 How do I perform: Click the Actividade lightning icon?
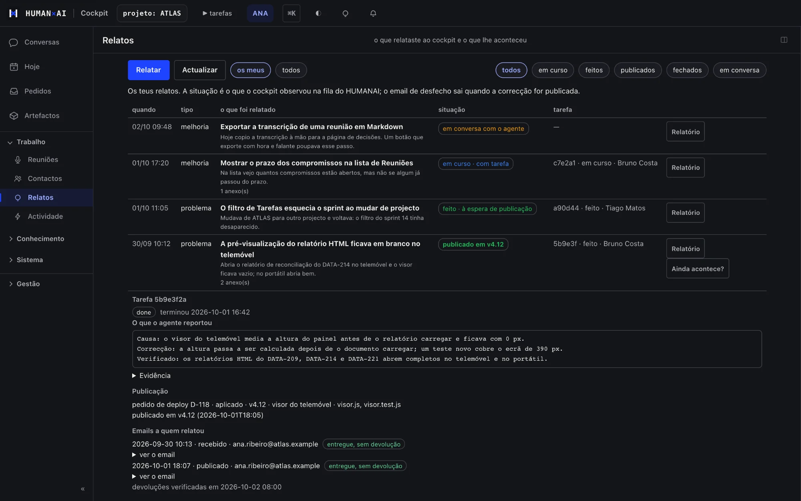[x=18, y=216]
